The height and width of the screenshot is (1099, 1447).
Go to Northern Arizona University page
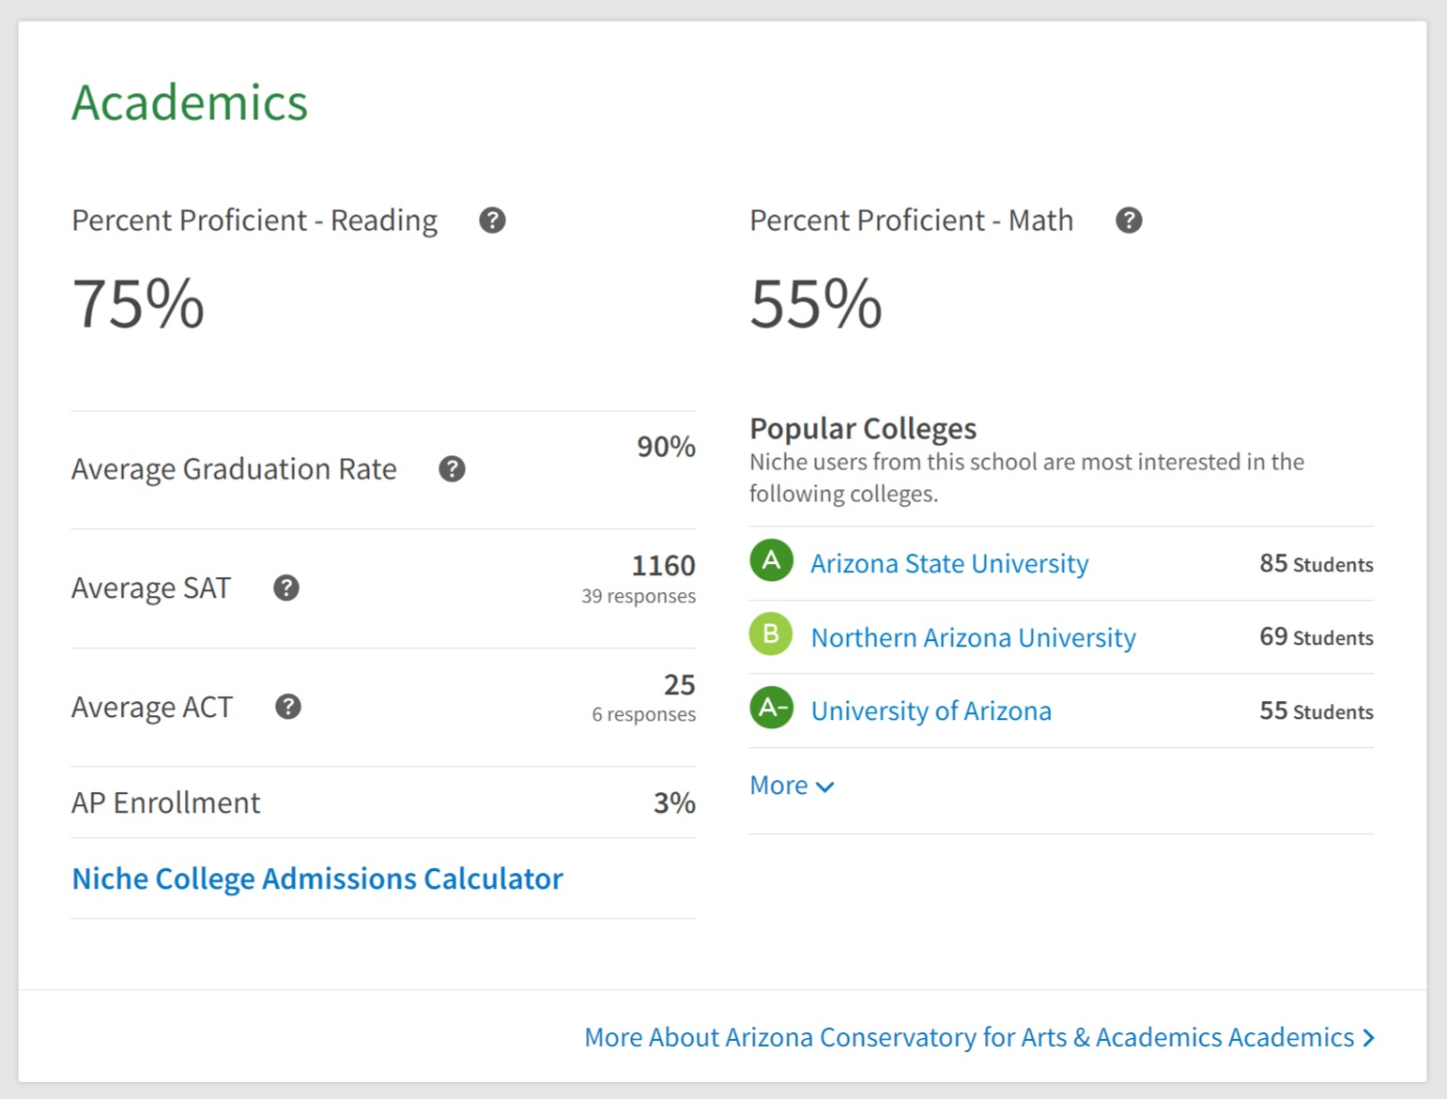click(x=973, y=638)
